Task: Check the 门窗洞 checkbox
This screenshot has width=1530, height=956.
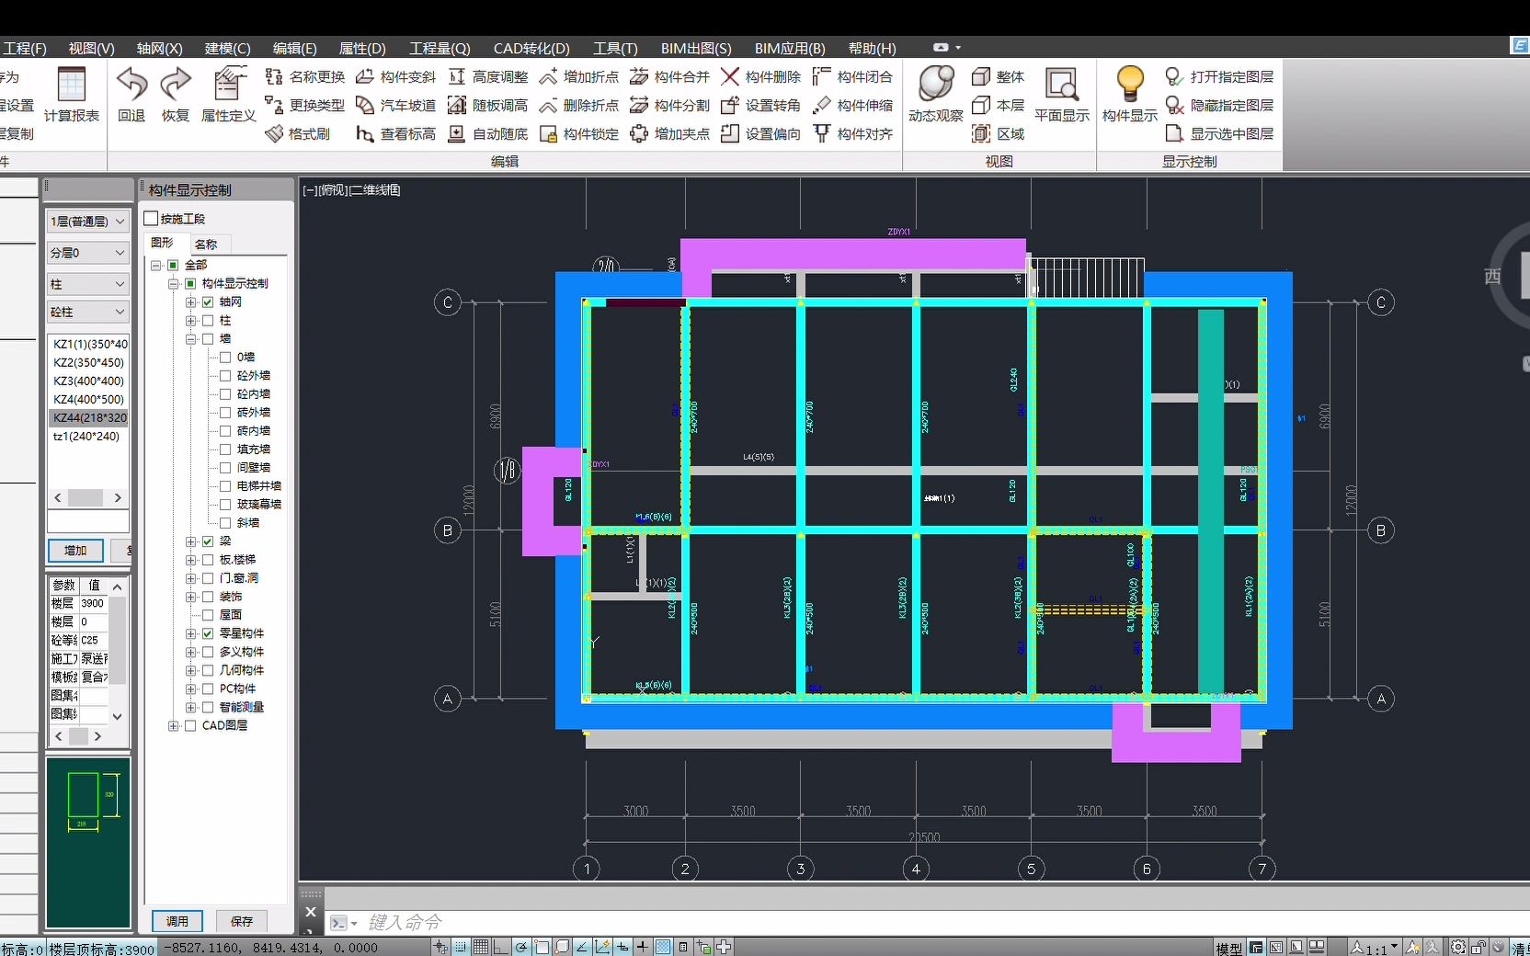Action: click(x=208, y=578)
